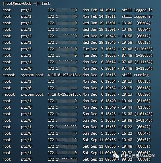Click the WeChat logo icon in watermark

[x=116, y=156]
